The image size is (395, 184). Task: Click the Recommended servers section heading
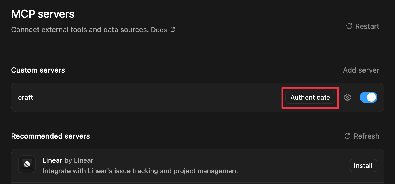[x=51, y=136]
